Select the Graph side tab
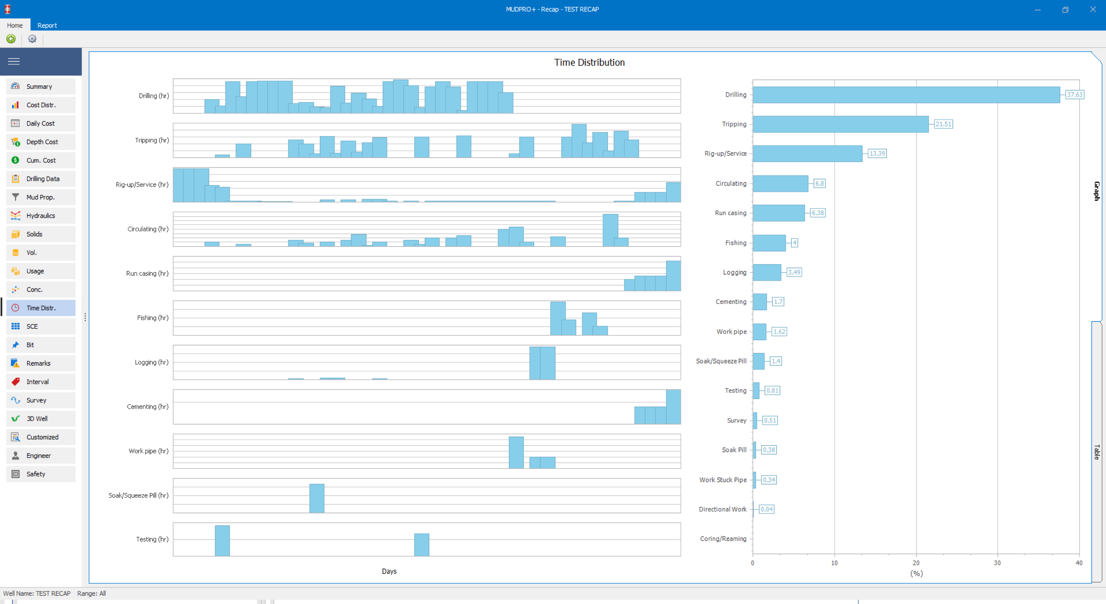 pos(1097,191)
